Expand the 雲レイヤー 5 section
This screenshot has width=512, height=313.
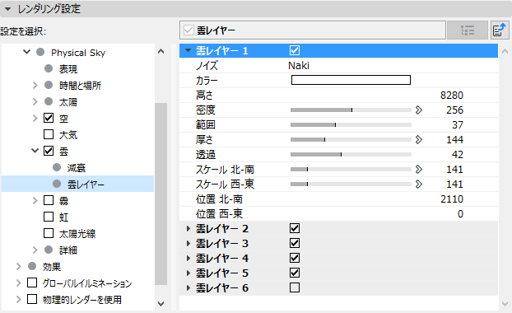[x=189, y=273]
